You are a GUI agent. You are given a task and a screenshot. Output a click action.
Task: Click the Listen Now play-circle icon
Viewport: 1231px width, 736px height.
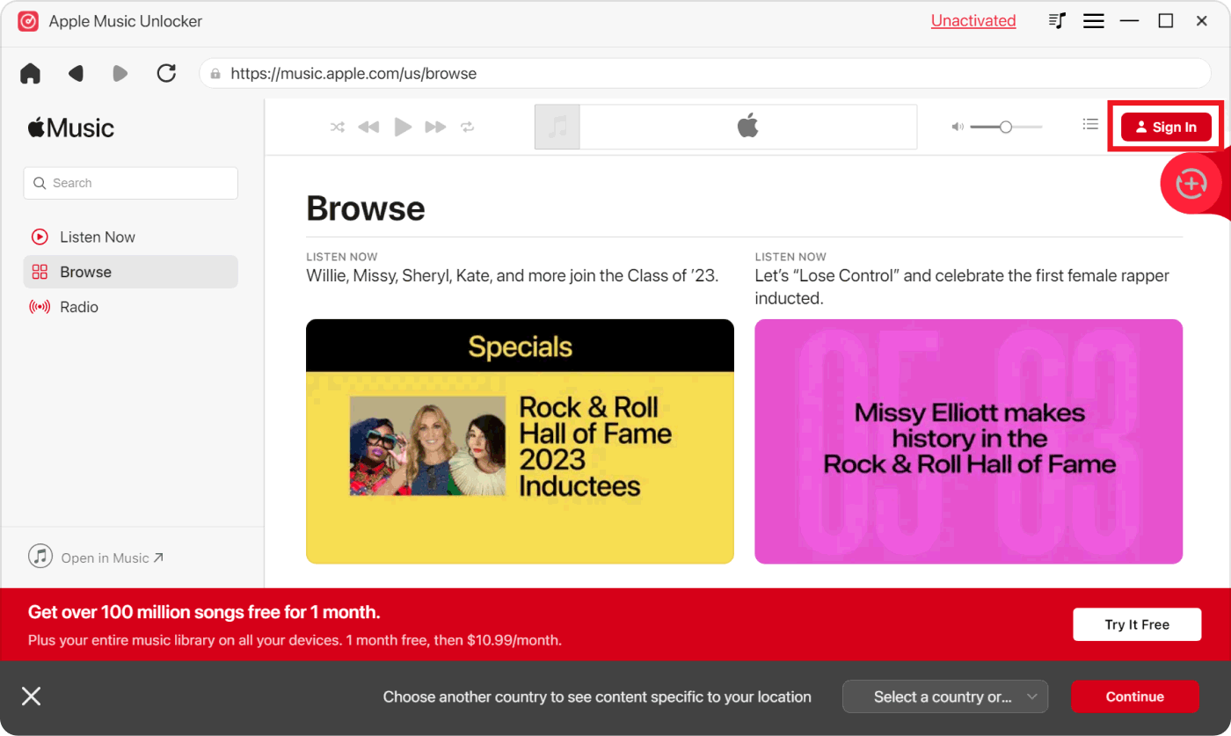point(40,237)
